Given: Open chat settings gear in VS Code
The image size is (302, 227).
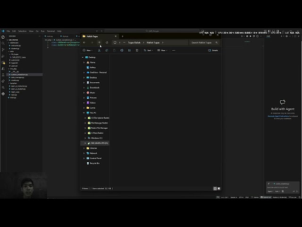Looking at the screenshot, I should (286, 36).
